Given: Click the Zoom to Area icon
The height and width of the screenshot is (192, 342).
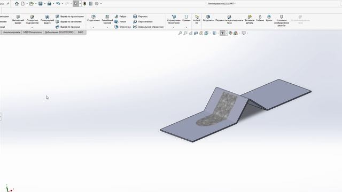Looking at the screenshot, I should click(x=185, y=33).
